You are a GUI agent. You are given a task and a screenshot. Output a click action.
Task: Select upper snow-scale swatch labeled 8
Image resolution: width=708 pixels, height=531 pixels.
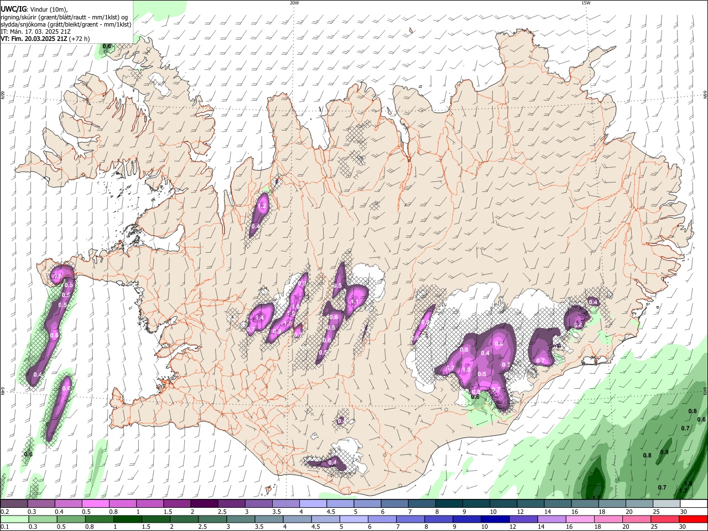point(449,504)
